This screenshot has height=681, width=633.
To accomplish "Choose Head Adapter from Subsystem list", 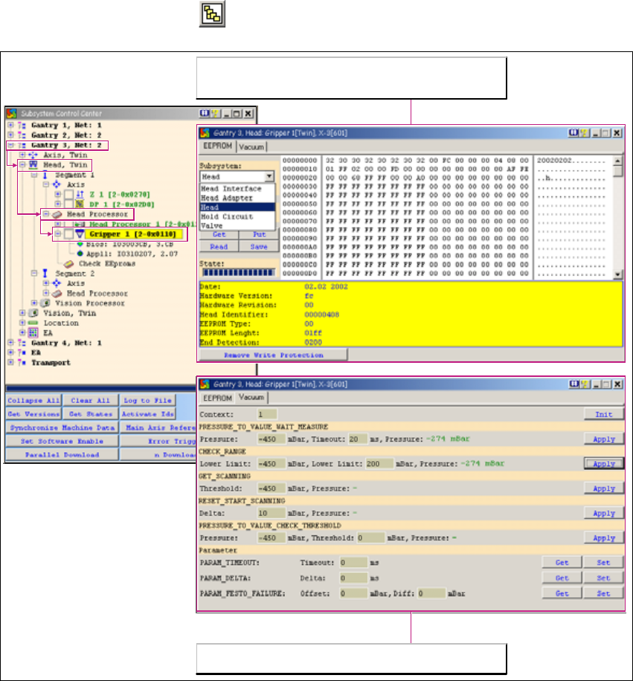I will [x=237, y=198].
